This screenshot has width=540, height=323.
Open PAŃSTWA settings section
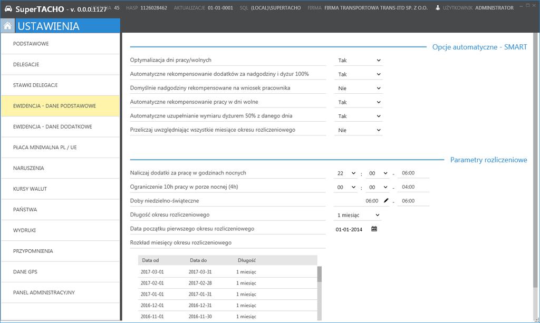60,210
